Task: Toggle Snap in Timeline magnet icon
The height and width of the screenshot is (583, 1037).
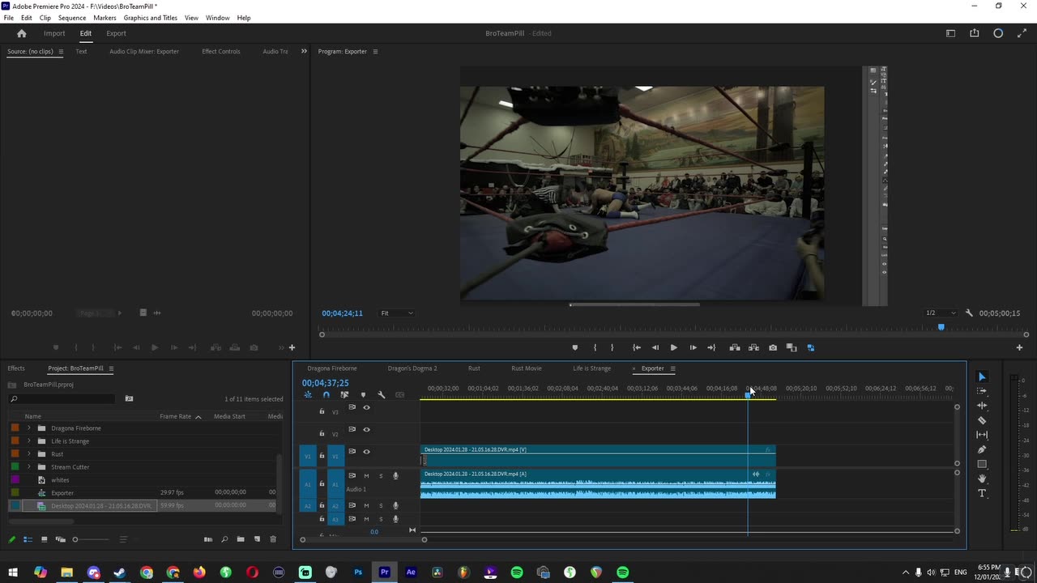Action: point(326,395)
